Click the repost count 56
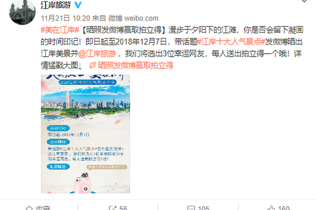The height and width of the screenshot is (210, 316). 123,208
